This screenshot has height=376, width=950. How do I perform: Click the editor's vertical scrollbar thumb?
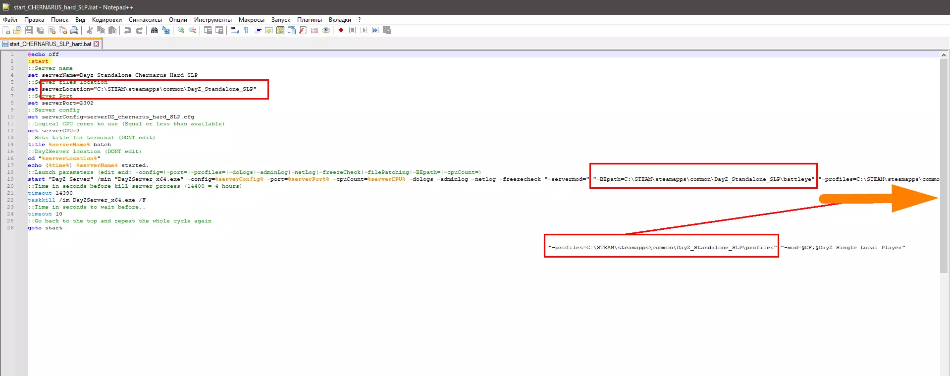coord(944,166)
